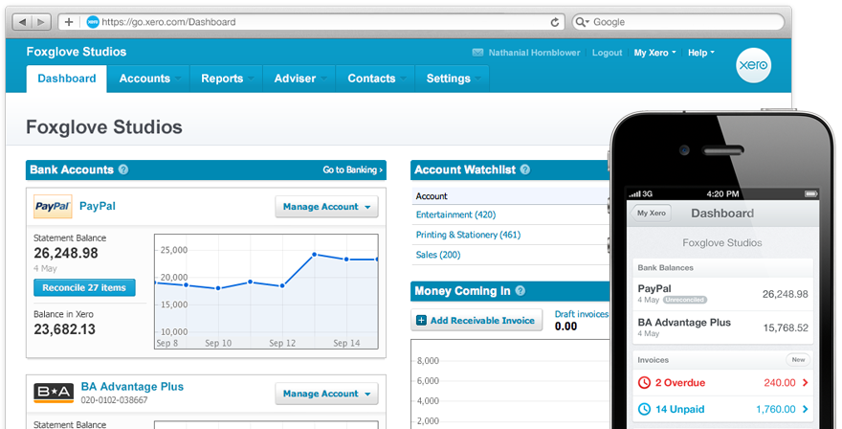Click the PayPal logo
The image size is (842, 429).
coord(53,207)
